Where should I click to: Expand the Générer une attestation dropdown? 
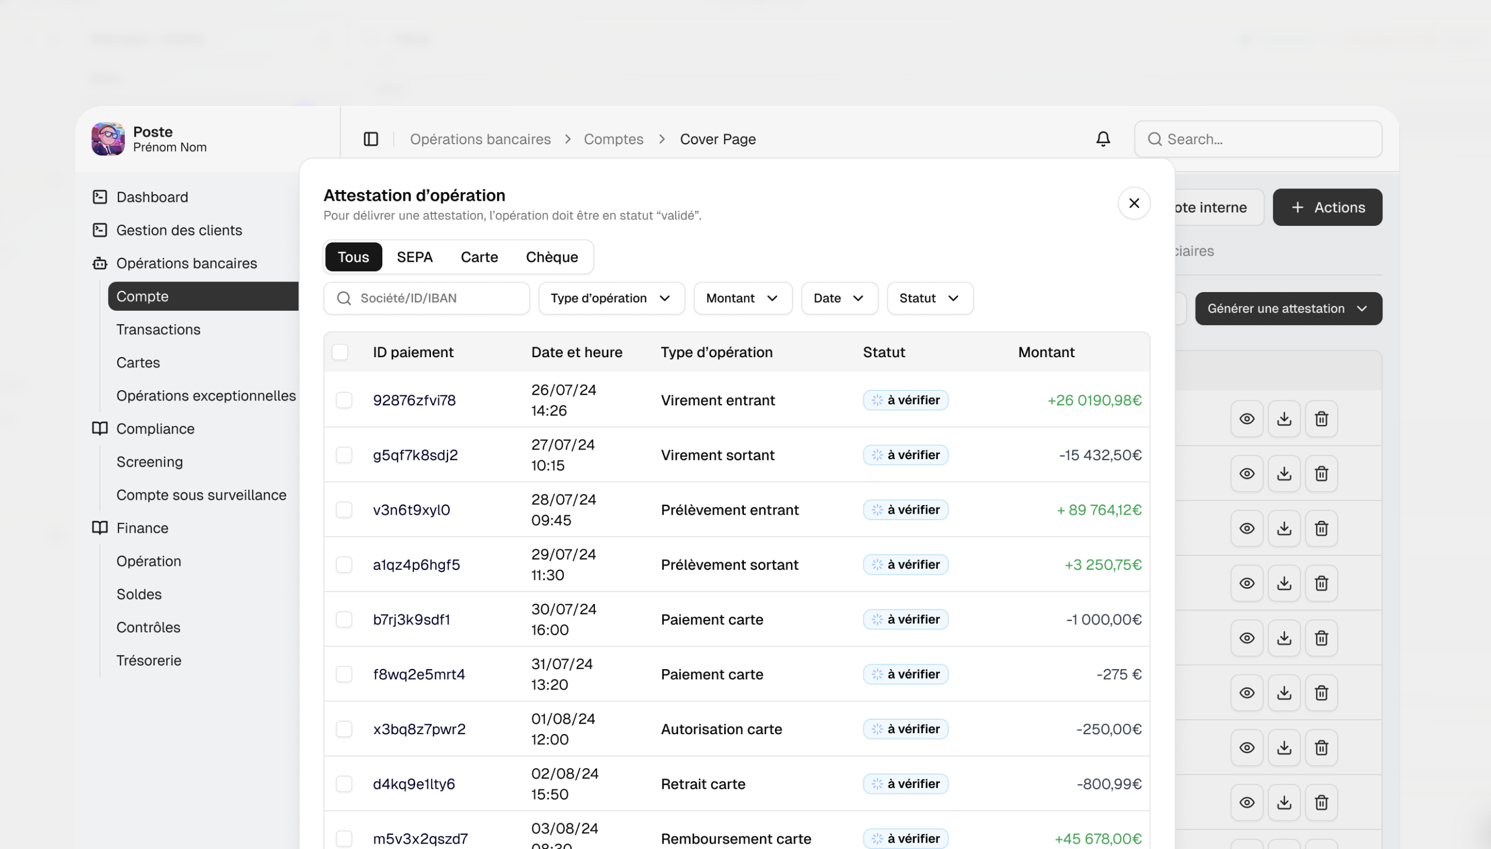[1288, 309]
